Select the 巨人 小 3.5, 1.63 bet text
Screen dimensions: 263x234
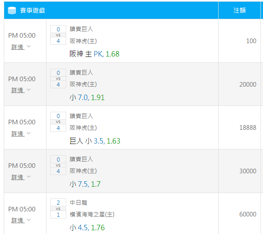coord(95,141)
